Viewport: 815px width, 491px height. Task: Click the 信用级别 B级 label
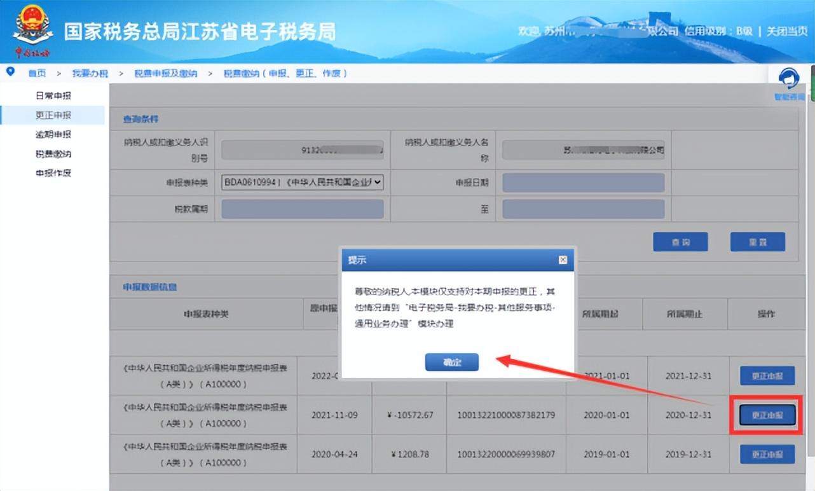(x=718, y=31)
